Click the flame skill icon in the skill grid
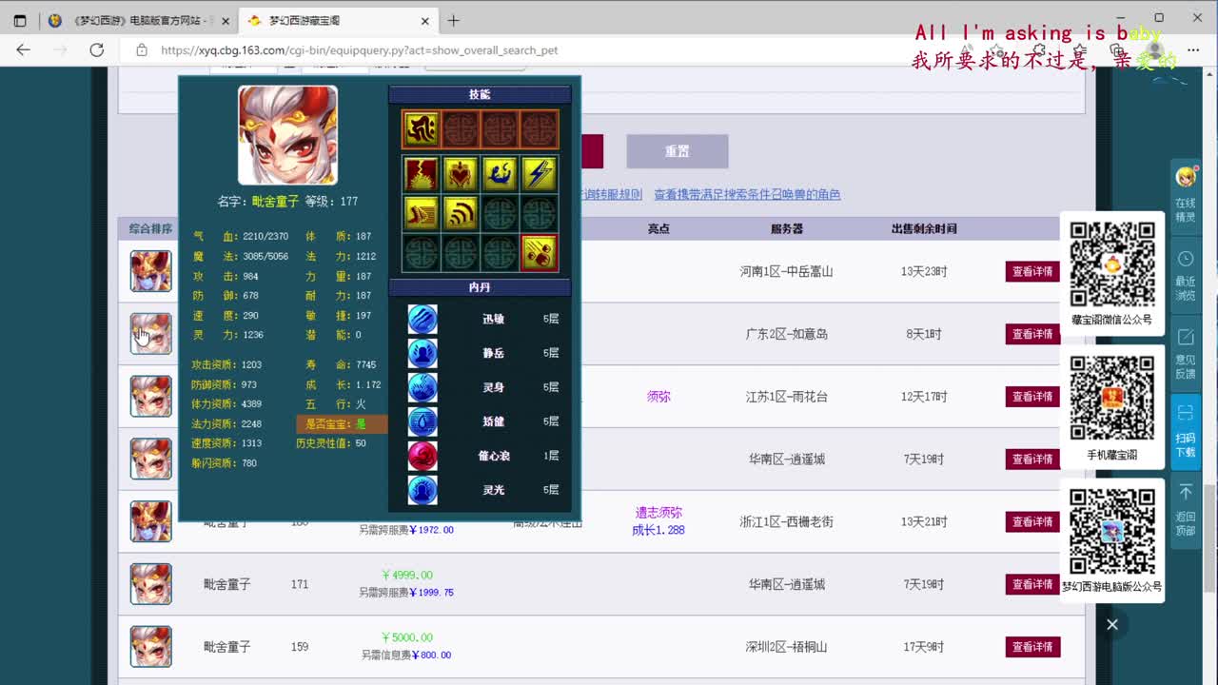This screenshot has height=685, width=1218. point(421,174)
